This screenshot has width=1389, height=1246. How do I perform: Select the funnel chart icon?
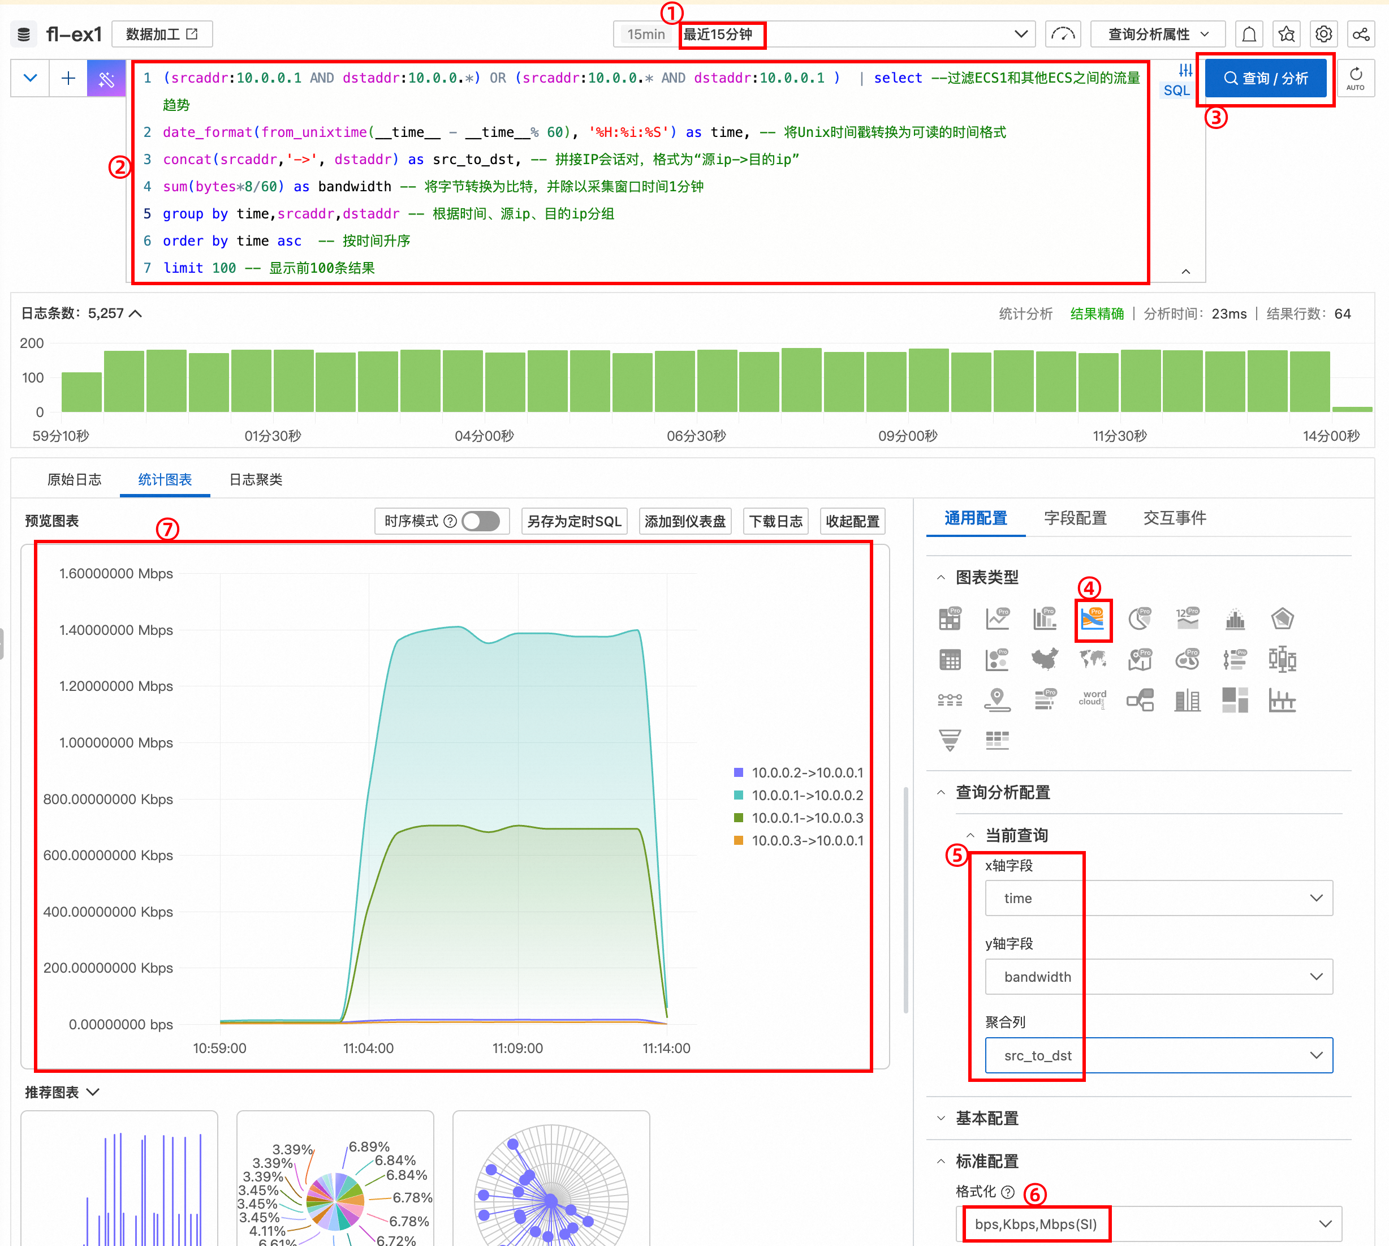tap(950, 740)
